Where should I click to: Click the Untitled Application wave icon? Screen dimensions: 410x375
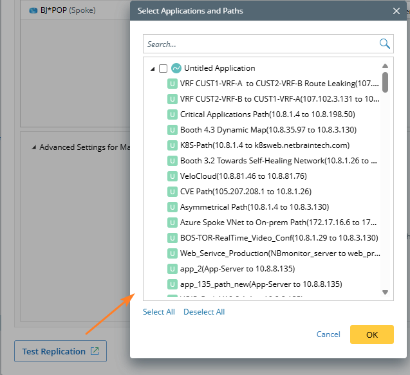[176, 68]
